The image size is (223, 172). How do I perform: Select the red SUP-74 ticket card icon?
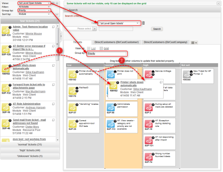[149, 157]
